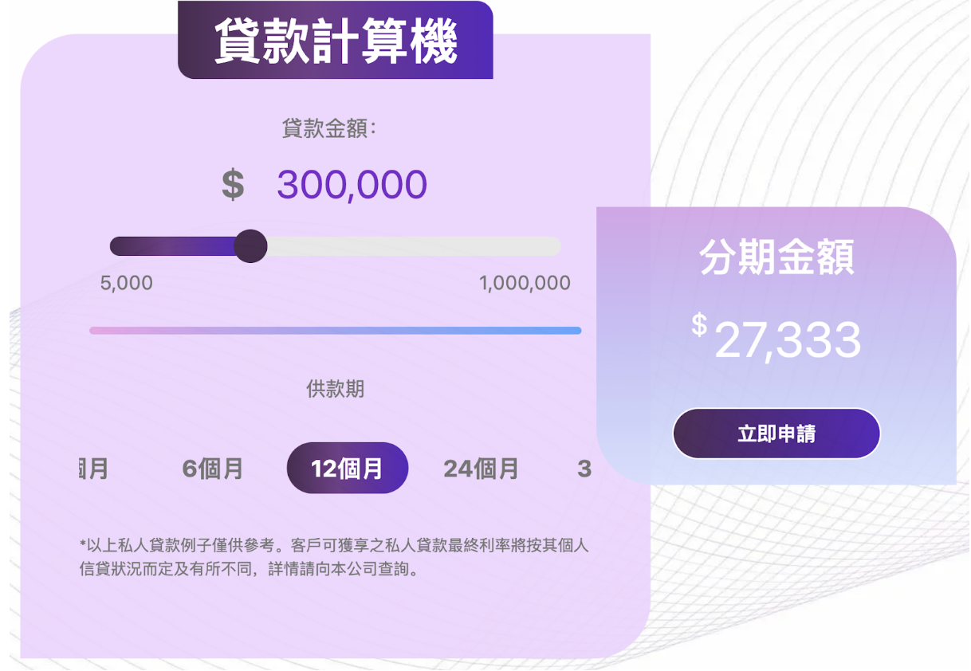Click the 分期金額 heading
The height and width of the screenshot is (671, 971).
coord(776,257)
